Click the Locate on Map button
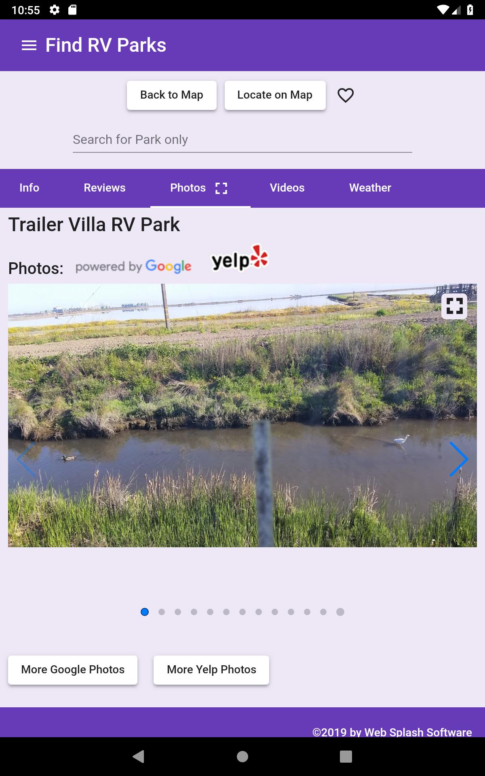Image resolution: width=485 pixels, height=776 pixels. click(275, 95)
